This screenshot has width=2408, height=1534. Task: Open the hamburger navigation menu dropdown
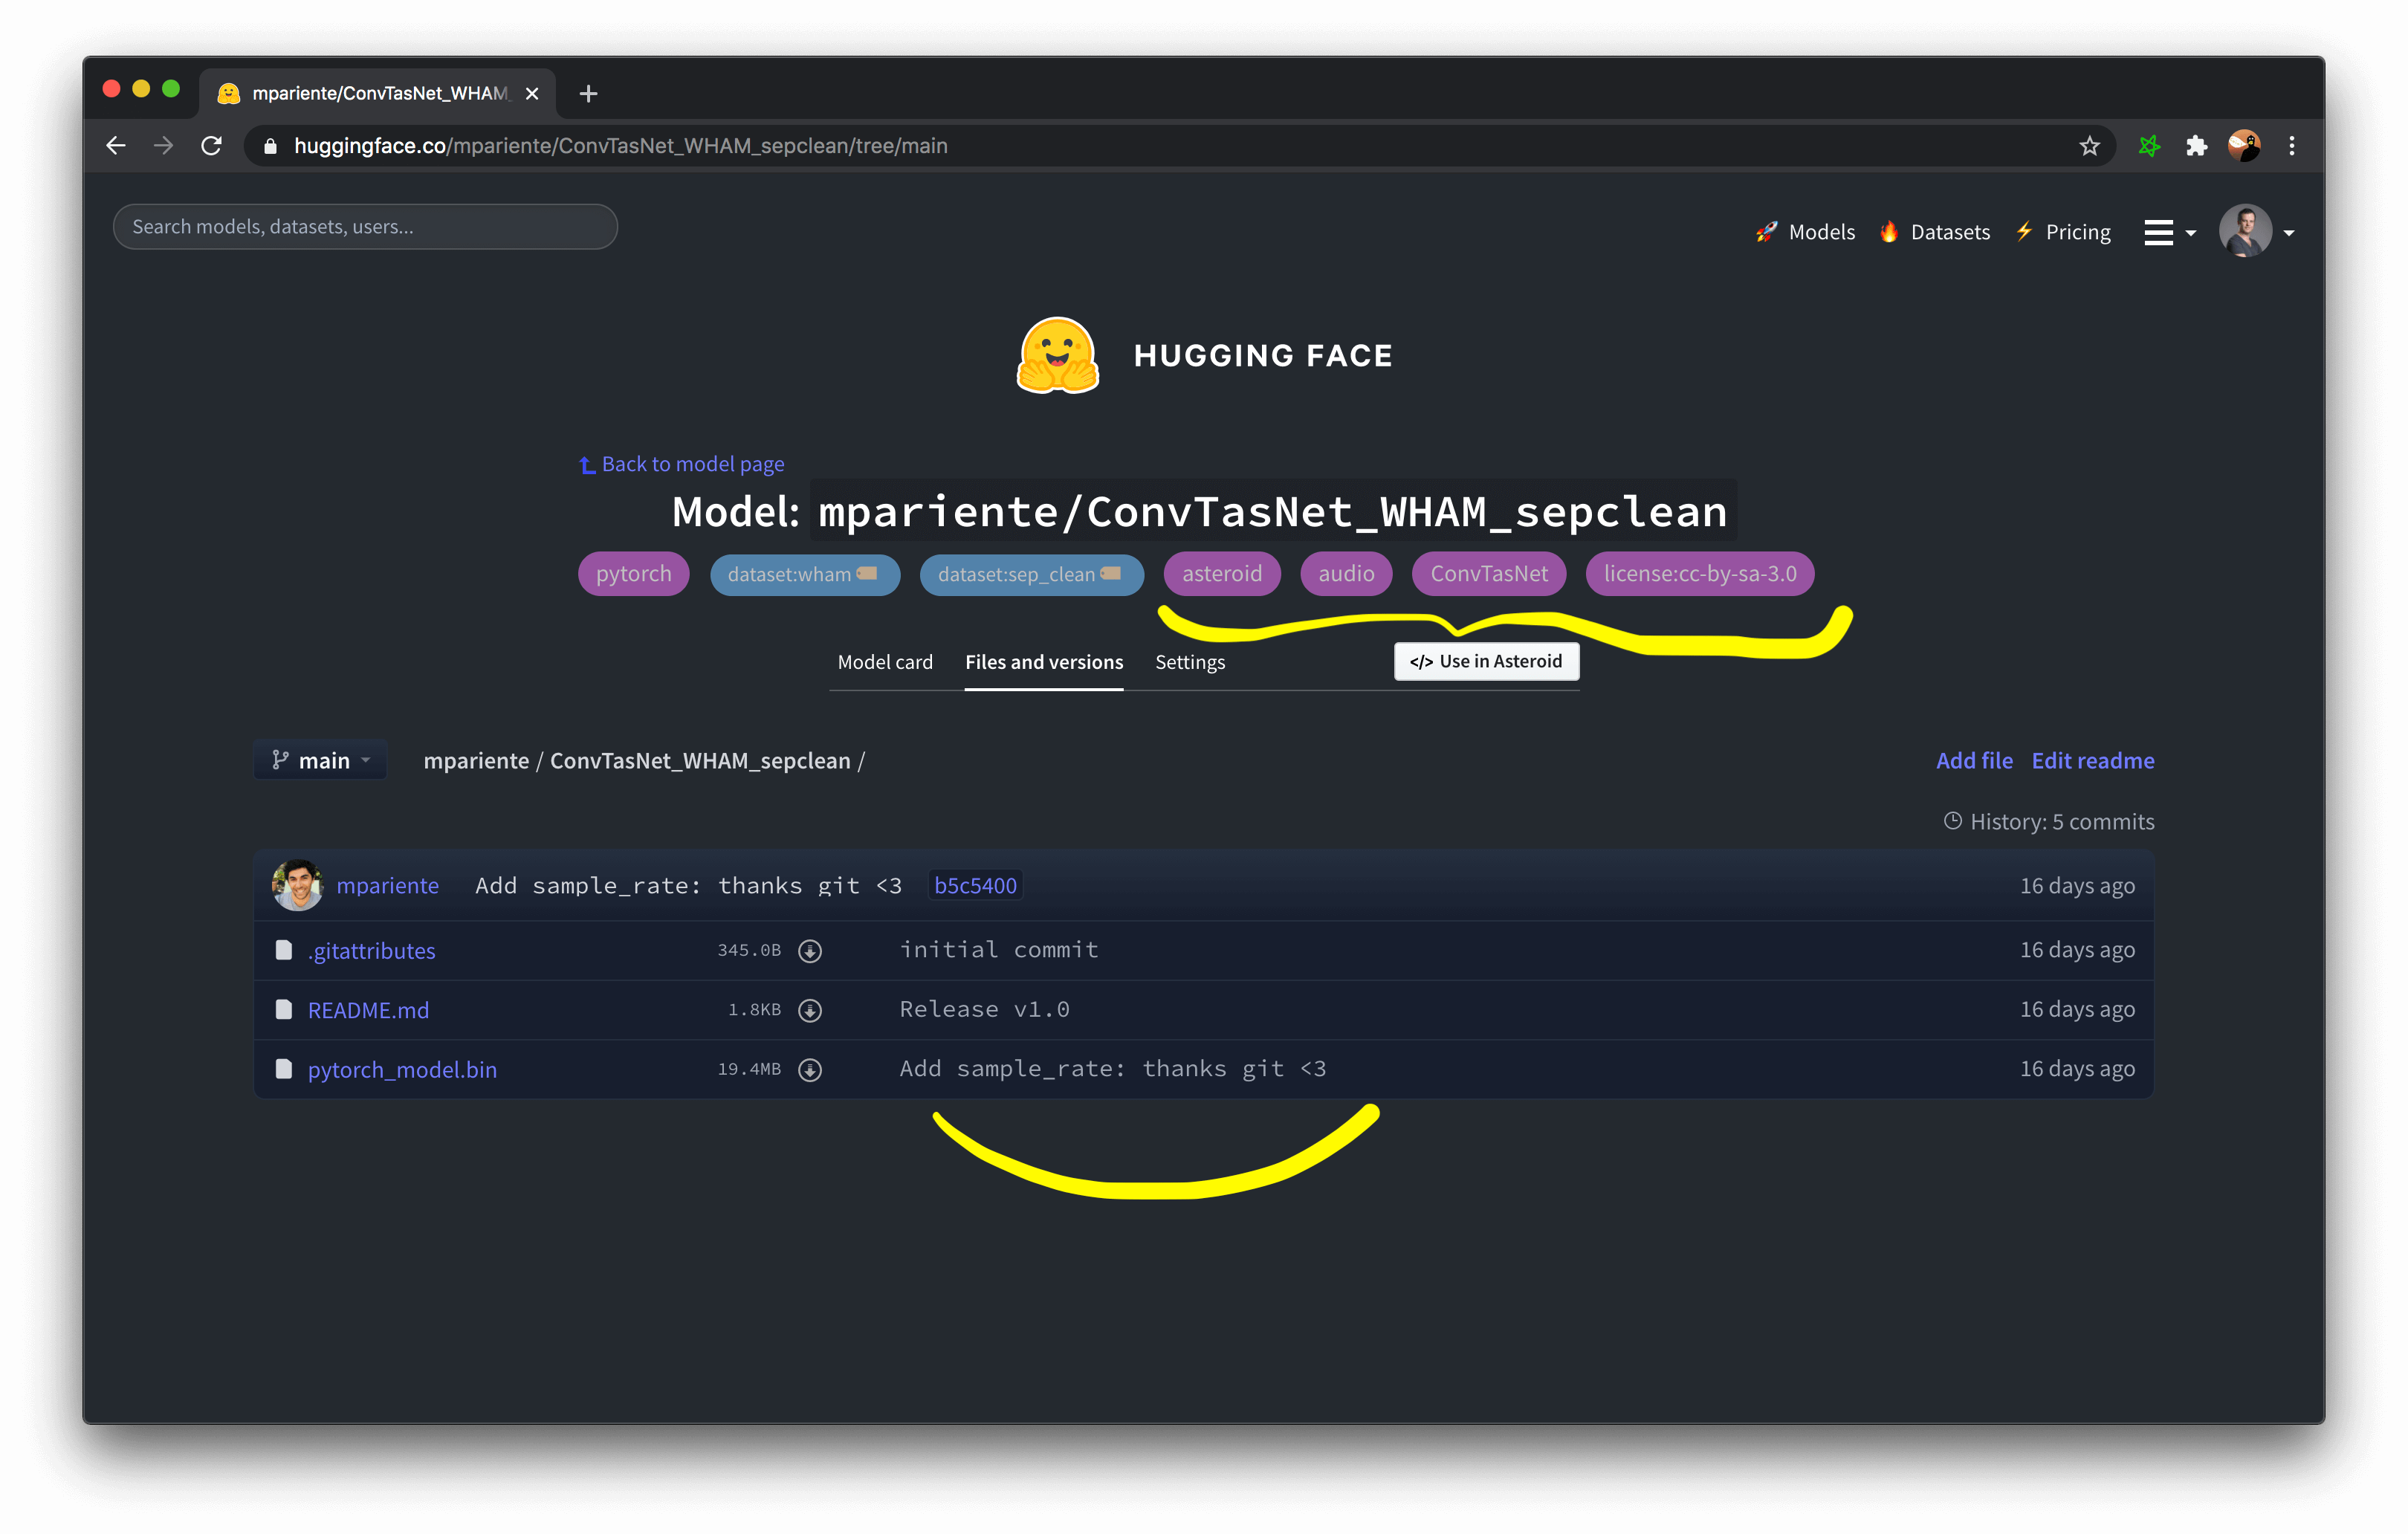[x=2169, y=232]
